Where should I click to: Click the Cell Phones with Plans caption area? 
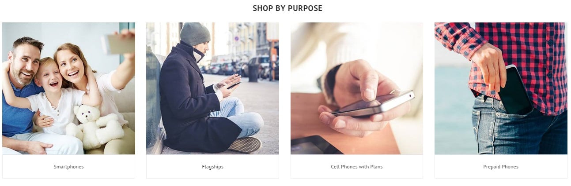tap(356, 167)
